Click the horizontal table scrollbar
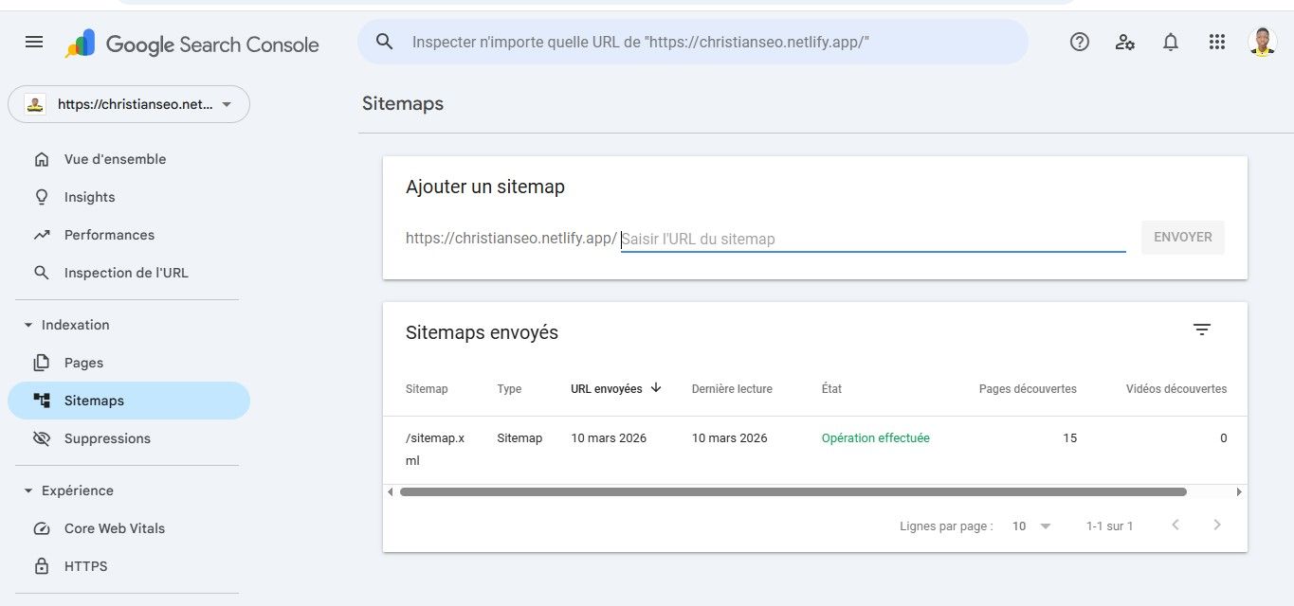 (793, 492)
